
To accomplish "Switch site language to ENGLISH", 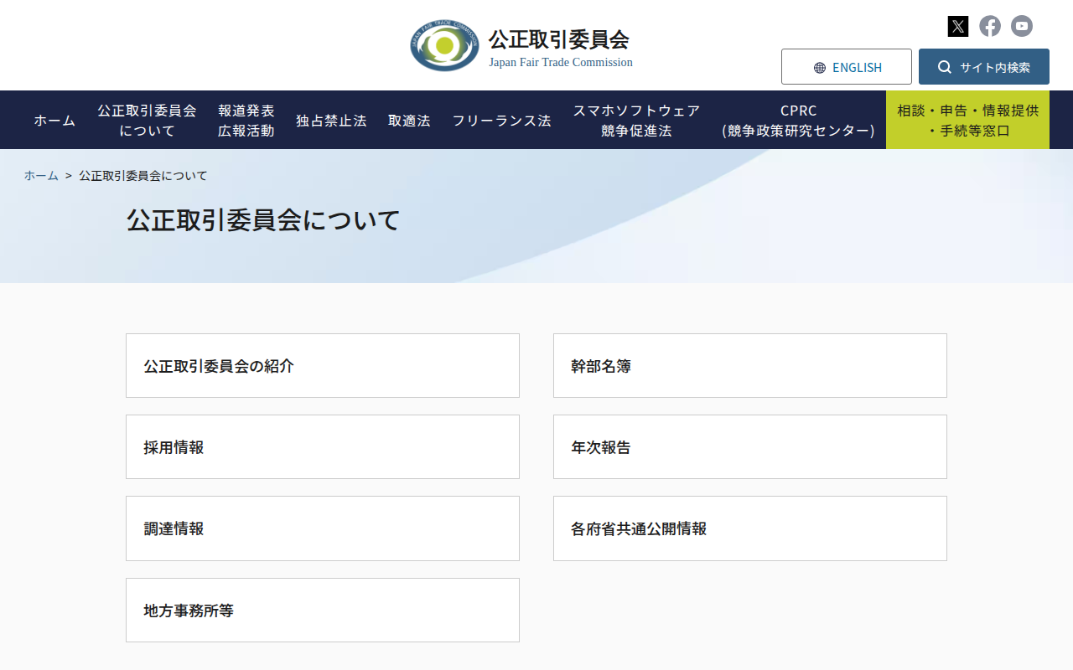I will click(847, 67).
